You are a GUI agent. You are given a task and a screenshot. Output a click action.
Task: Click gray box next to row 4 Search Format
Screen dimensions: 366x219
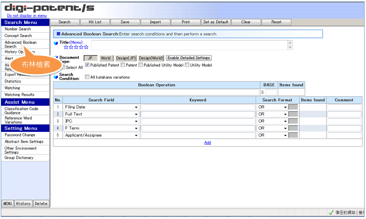(x=293, y=128)
